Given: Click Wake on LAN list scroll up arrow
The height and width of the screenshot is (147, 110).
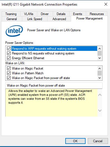Looking at the screenshot, I should (99, 68).
